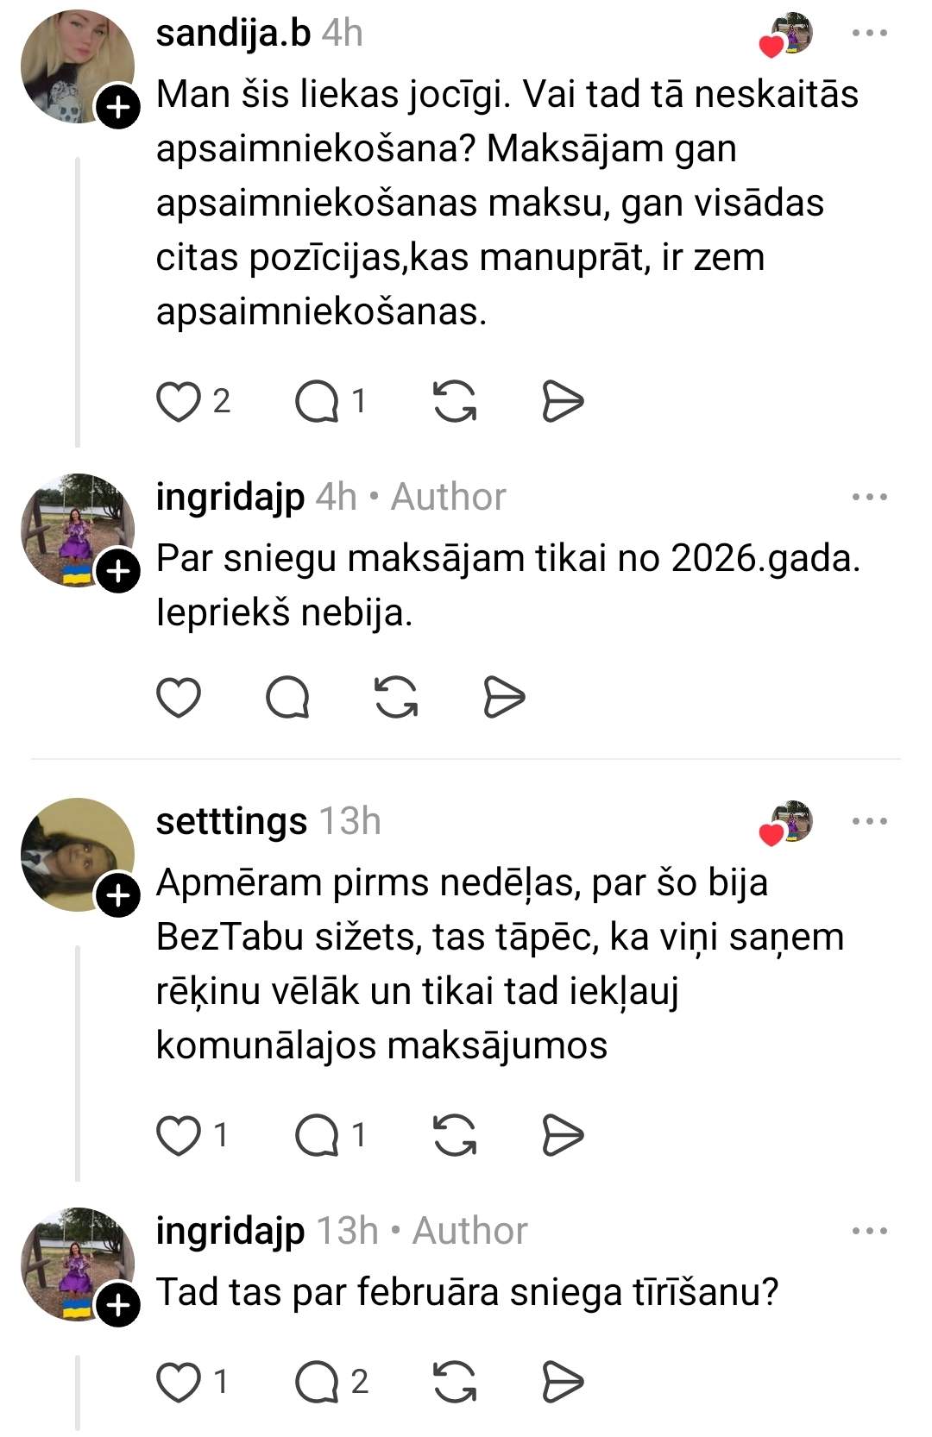The height and width of the screenshot is (1437, 932).
Task: Like setttings' comment about BezTabu sižets
Action: [179, 1135]
